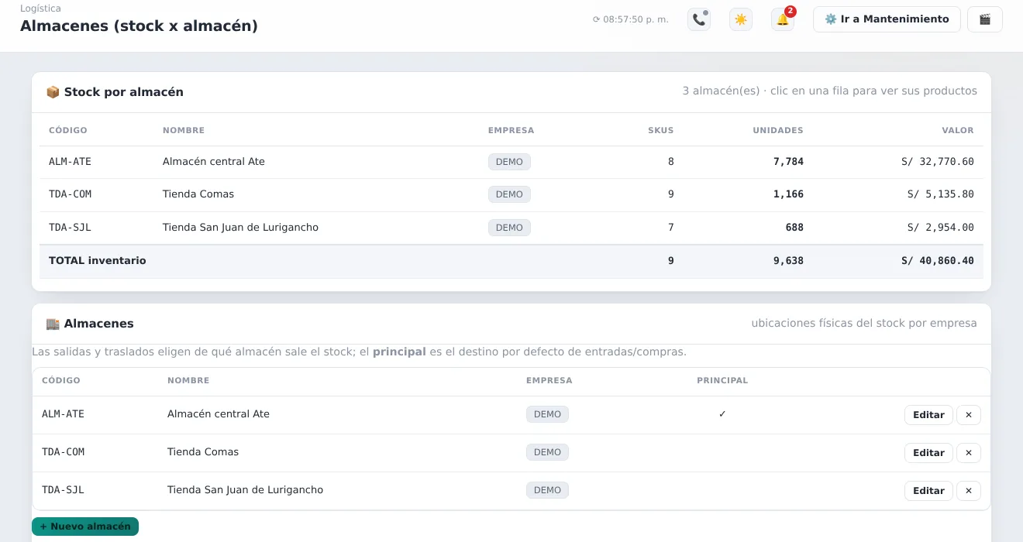This screenshot has height=542, width=1023.
Task: Edit the TDA-COM warehouse
Action: (928, 453)
